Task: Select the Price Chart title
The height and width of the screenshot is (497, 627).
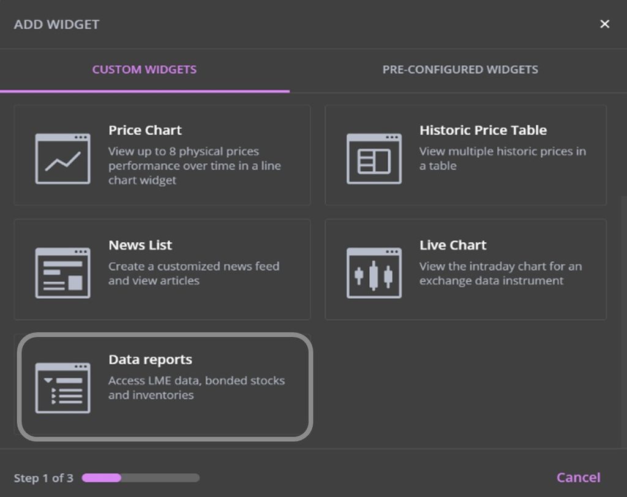Action: (145, 130)
